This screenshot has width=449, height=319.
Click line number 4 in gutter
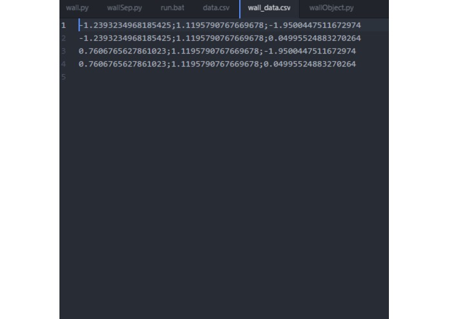(63, 64)
